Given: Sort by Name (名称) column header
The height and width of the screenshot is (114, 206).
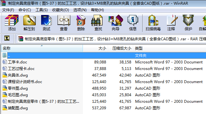Looking at the screenshot, I should coord(42,48).
